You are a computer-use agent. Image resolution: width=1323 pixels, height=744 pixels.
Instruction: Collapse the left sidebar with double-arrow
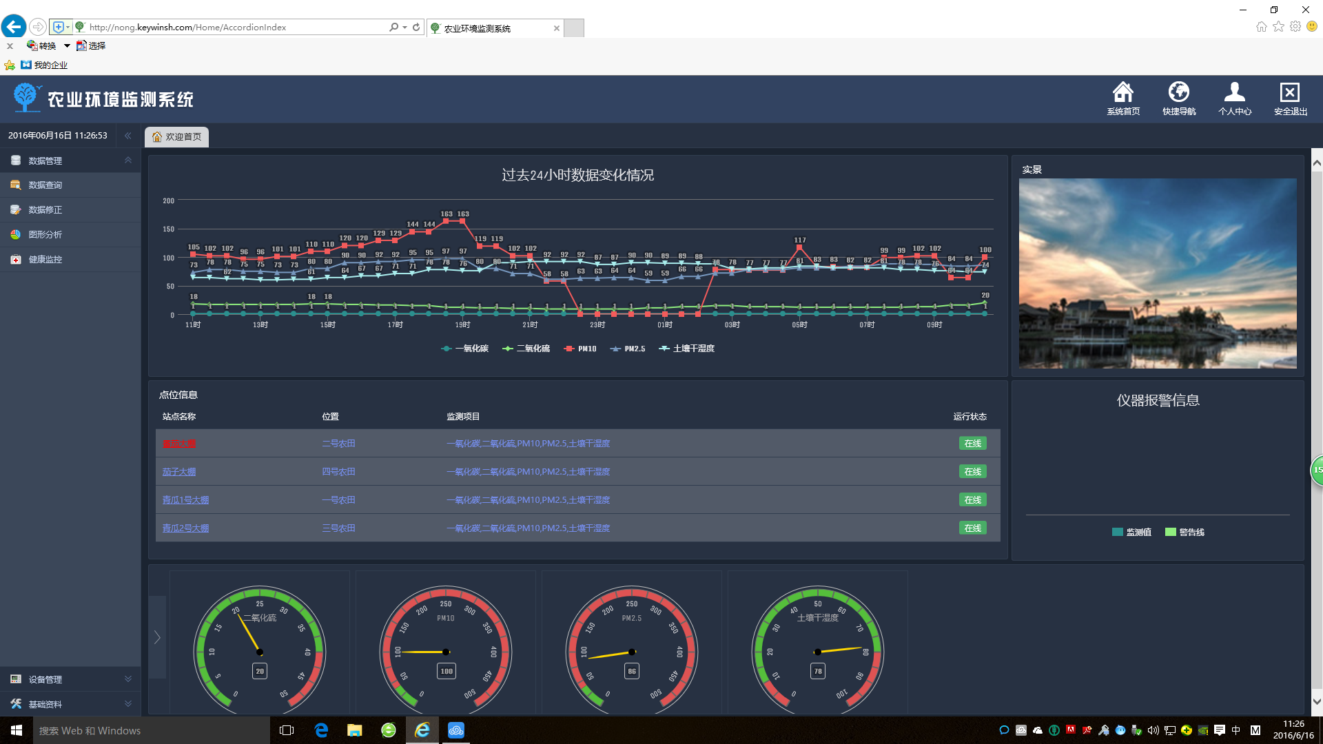click(x=127, y=136)
